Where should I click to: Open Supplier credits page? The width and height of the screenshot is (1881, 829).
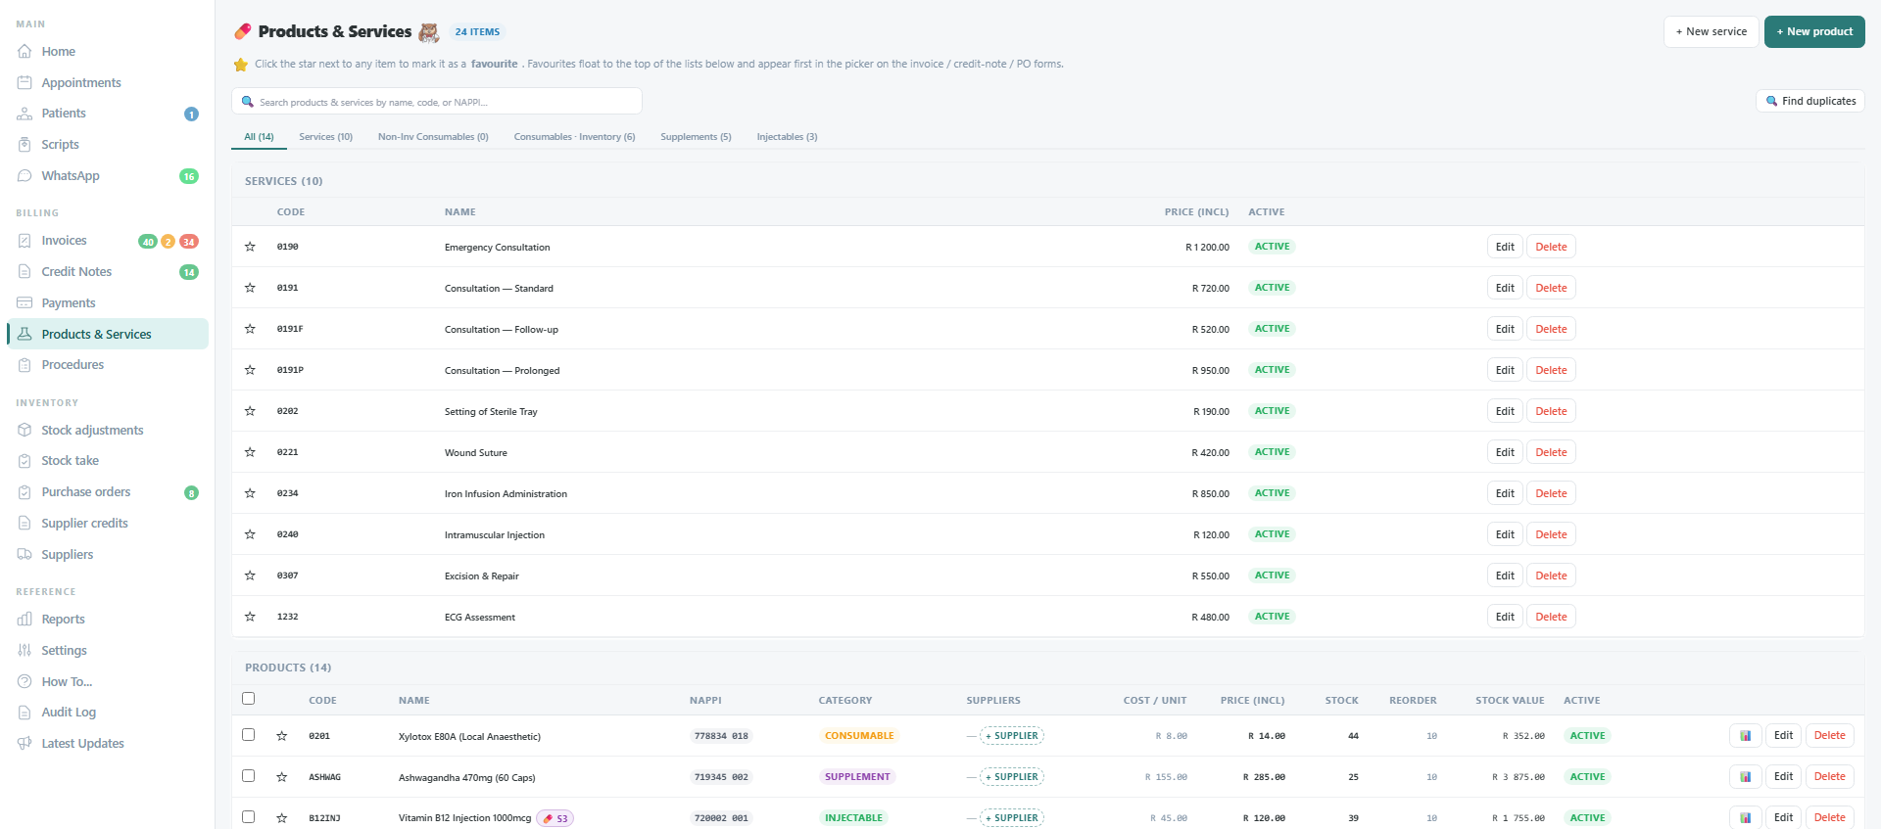(108, 524)
